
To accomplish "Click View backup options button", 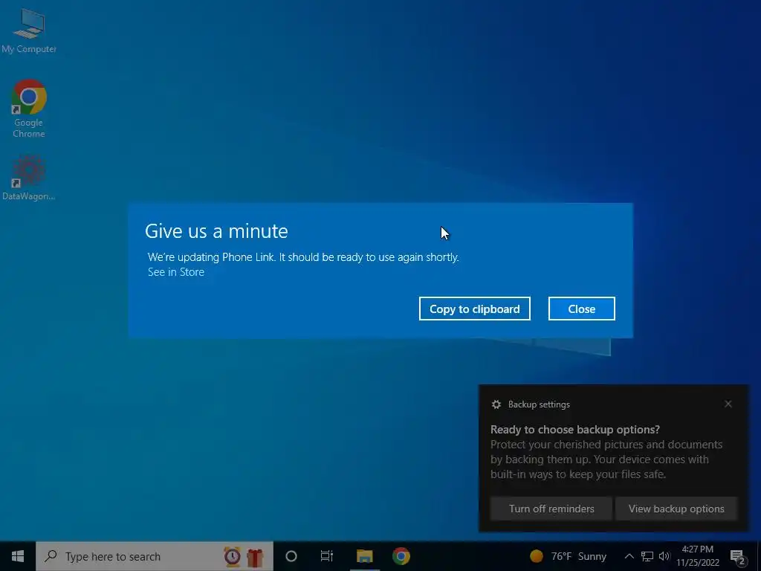I will click(676, 509).
